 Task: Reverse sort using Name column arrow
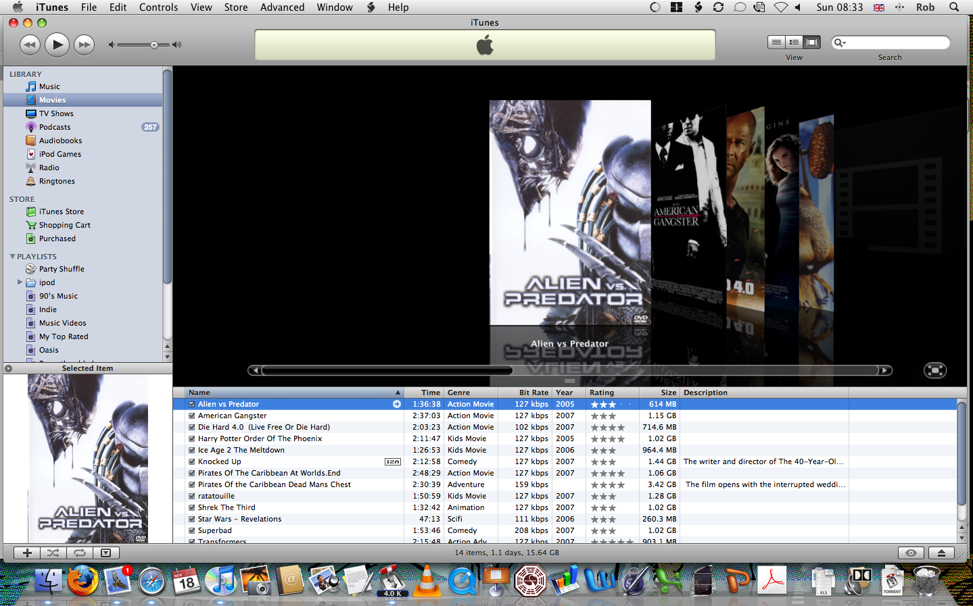click(398, 393)
